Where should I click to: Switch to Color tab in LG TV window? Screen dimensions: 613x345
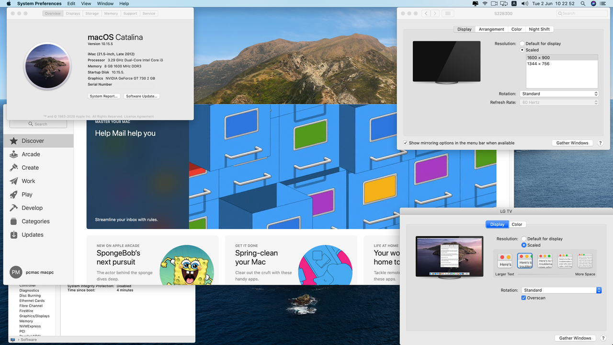pyautogui.click(x=517, y=224)
